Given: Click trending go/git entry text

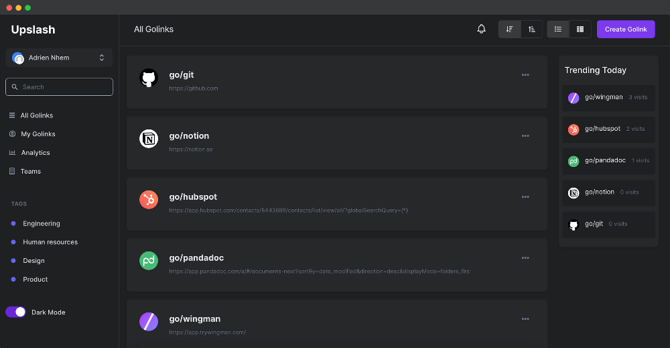Looking at the screenshot, I should point(594,223).
